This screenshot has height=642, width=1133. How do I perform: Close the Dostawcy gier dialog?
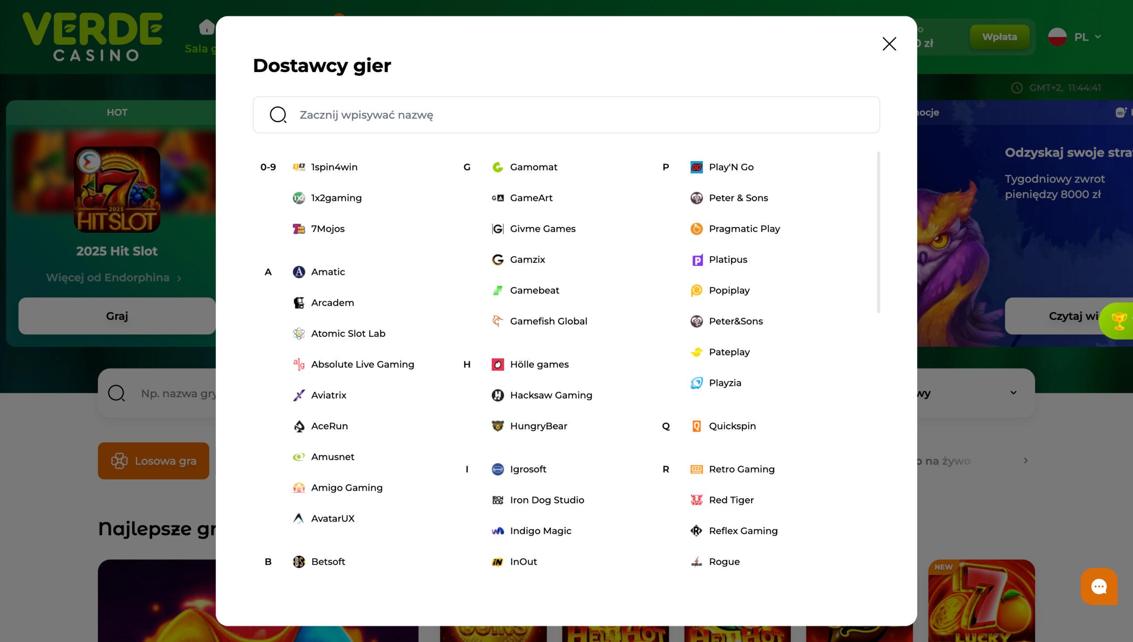click(889, 44)
